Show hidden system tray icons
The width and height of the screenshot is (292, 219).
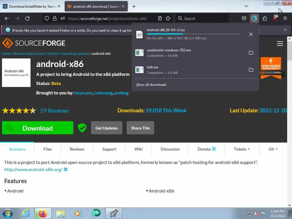(x=242, y=214)
